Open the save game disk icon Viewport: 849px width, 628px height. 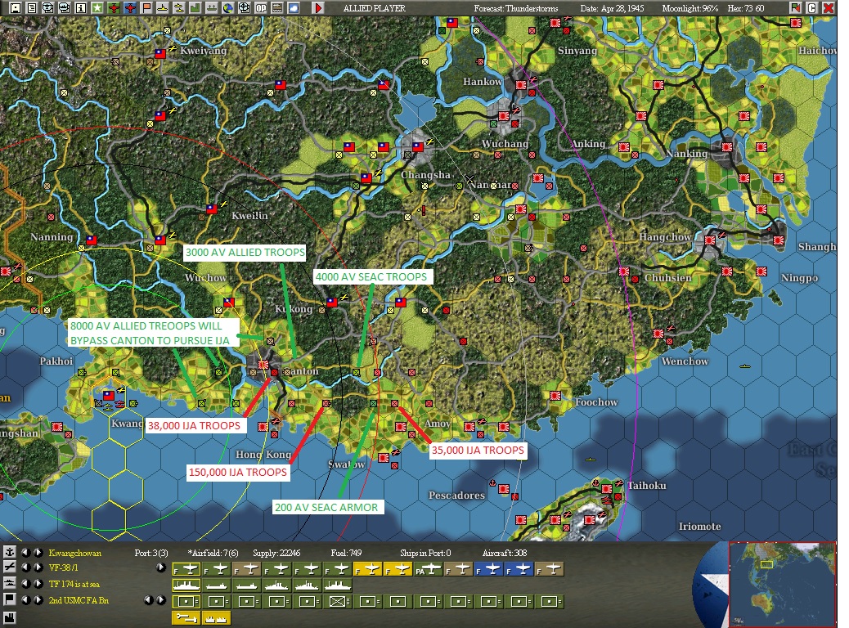(x=16, y=7)
